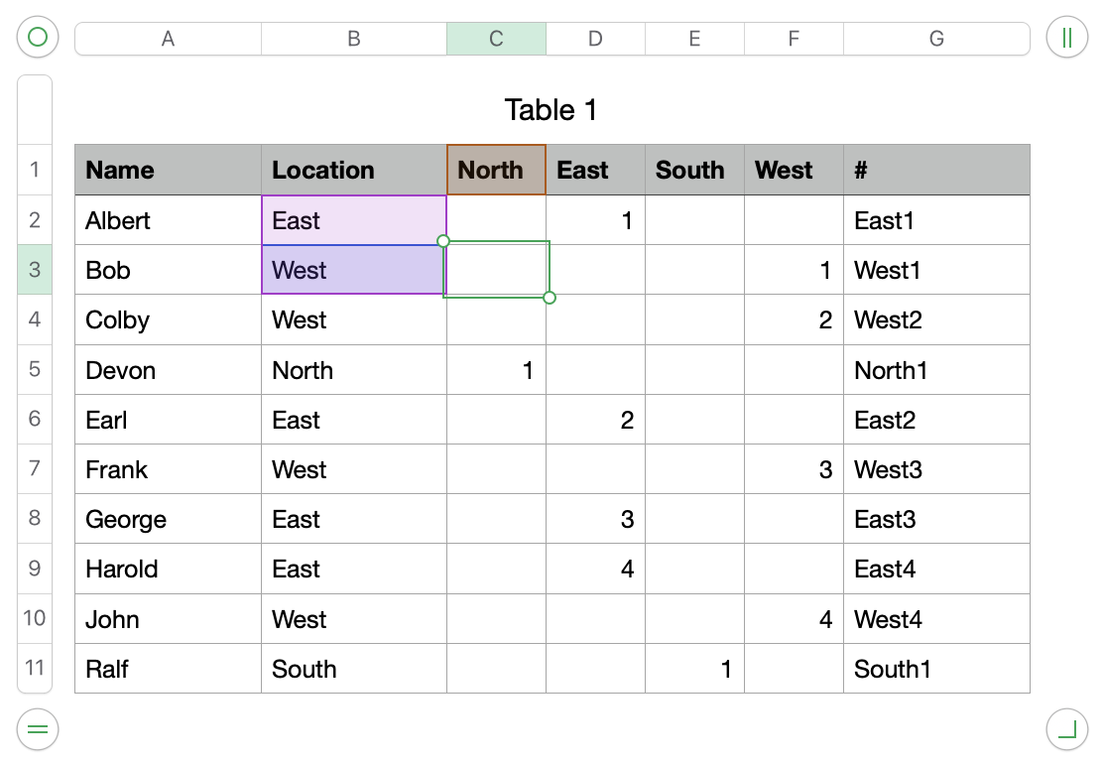
Task: Click the selection's top-left drag handle
Action: (x=443, y=241)
